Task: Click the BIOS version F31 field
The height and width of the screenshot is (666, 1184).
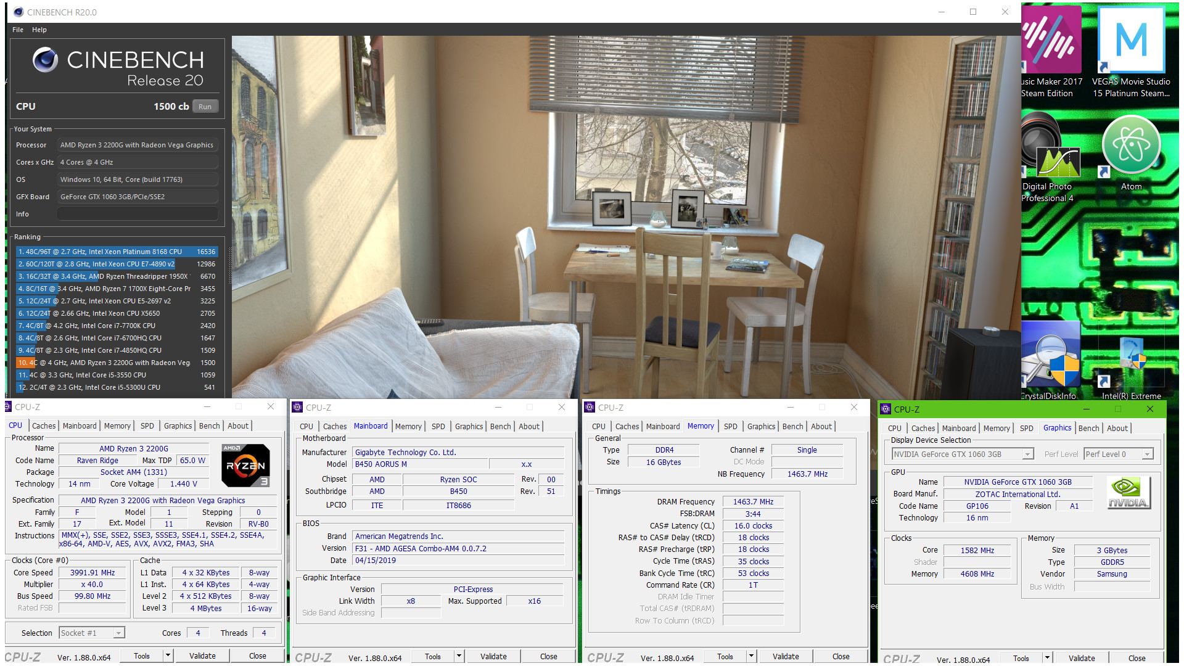Action: pos(458,548)
